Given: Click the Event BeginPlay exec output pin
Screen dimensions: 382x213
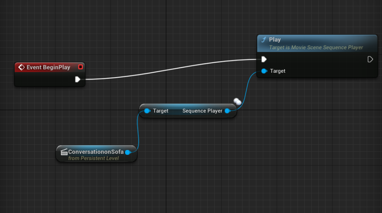Looking at the screenshot, I should click(77, 79).
